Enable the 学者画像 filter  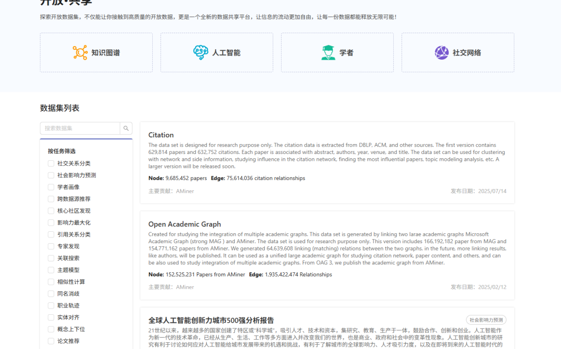51,187
